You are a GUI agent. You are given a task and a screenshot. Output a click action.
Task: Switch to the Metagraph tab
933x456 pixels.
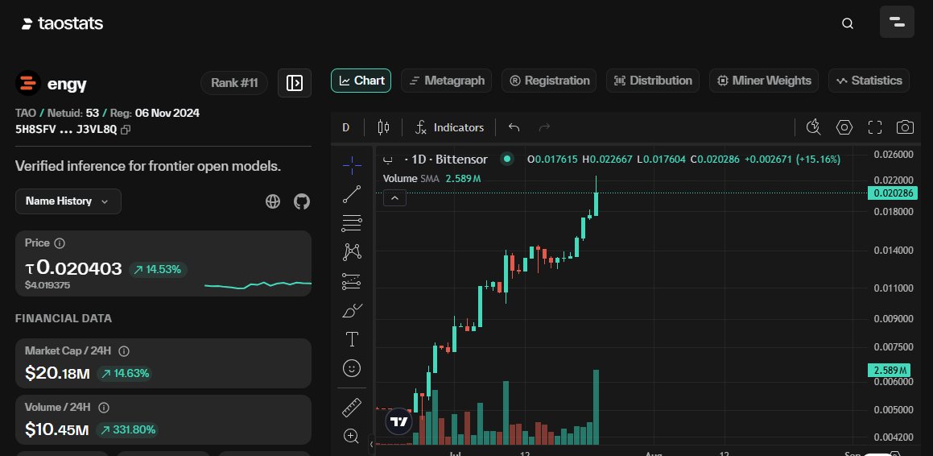(x=446, y=81)
